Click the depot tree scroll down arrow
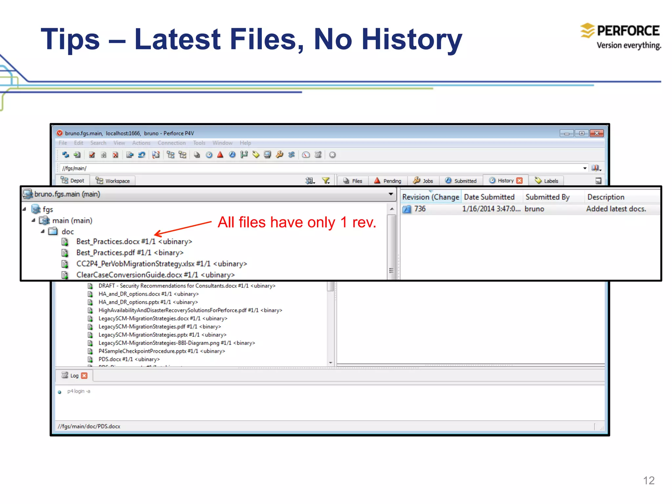The image size is (672, 504). 331,363
